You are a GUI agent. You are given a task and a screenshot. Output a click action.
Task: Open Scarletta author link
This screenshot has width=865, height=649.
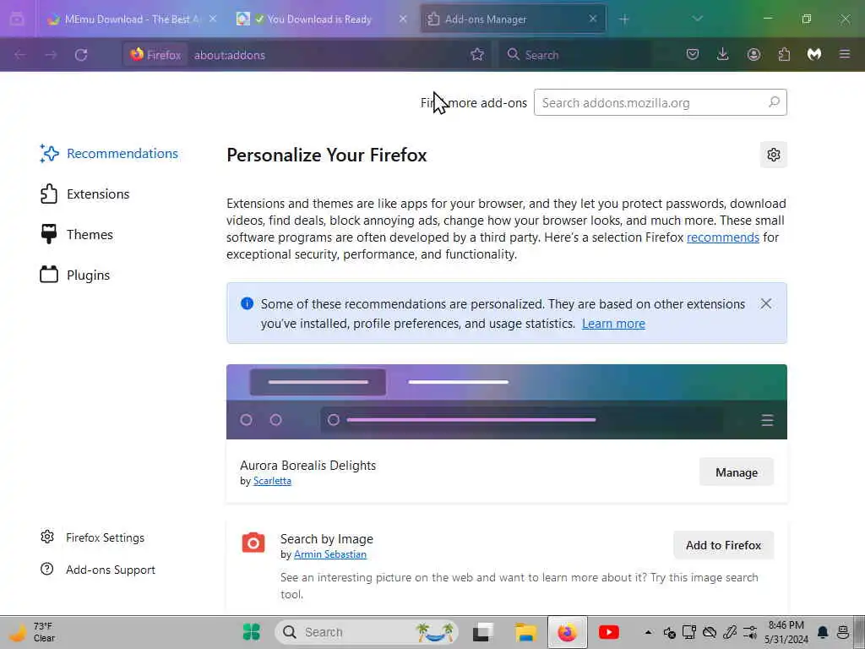(x=272, y=481)
